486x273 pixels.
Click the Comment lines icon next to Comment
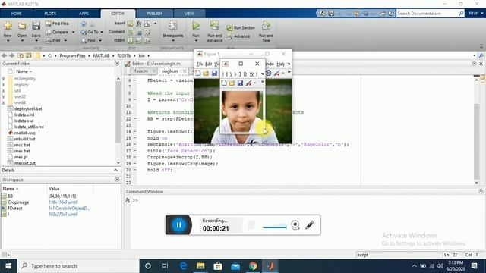pos(131,32)
